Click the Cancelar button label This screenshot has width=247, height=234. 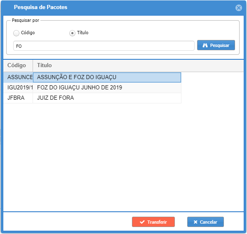coord(208,222)
